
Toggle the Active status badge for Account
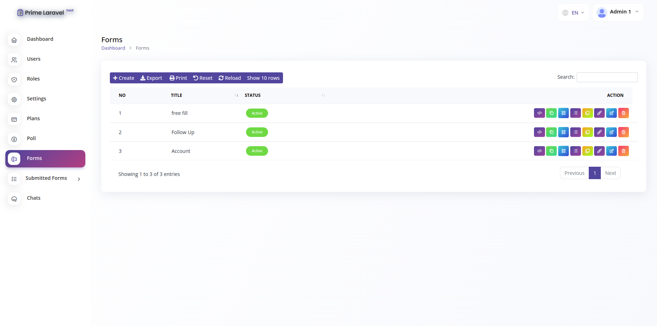(257, 151)
